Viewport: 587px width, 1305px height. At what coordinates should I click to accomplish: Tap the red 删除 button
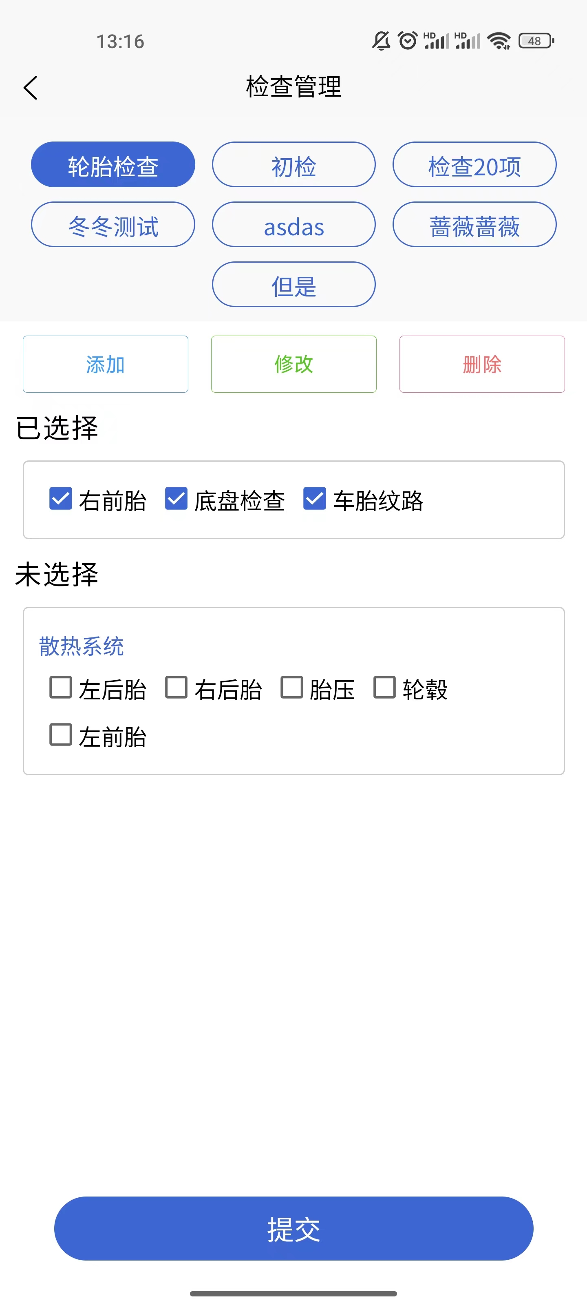coord(482,364)
